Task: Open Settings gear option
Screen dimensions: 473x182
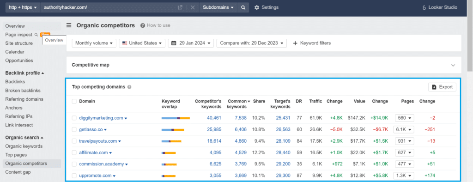Action: [x=267, y=7]
